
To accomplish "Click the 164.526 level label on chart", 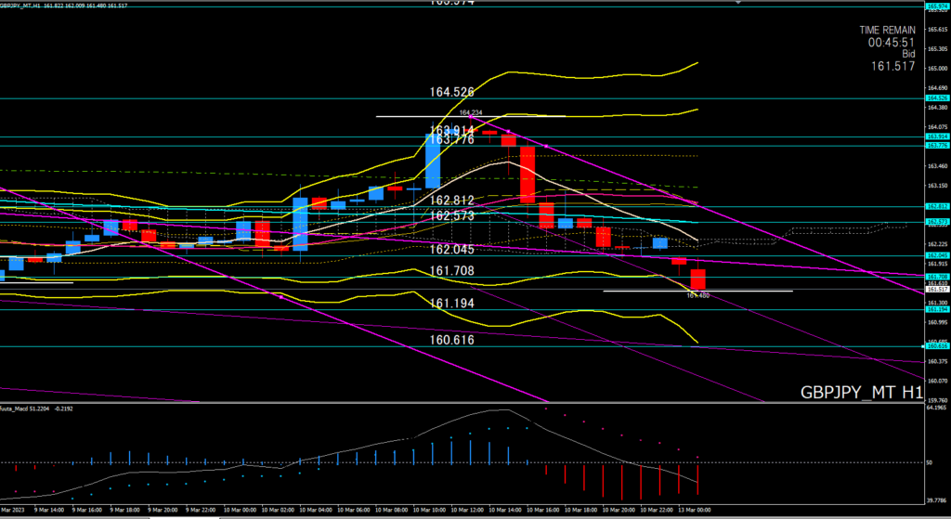I will click(x=452, y=92).
